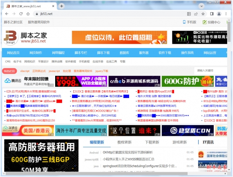Click the 这个位置 谁来 banner

(x=134, y=131)
